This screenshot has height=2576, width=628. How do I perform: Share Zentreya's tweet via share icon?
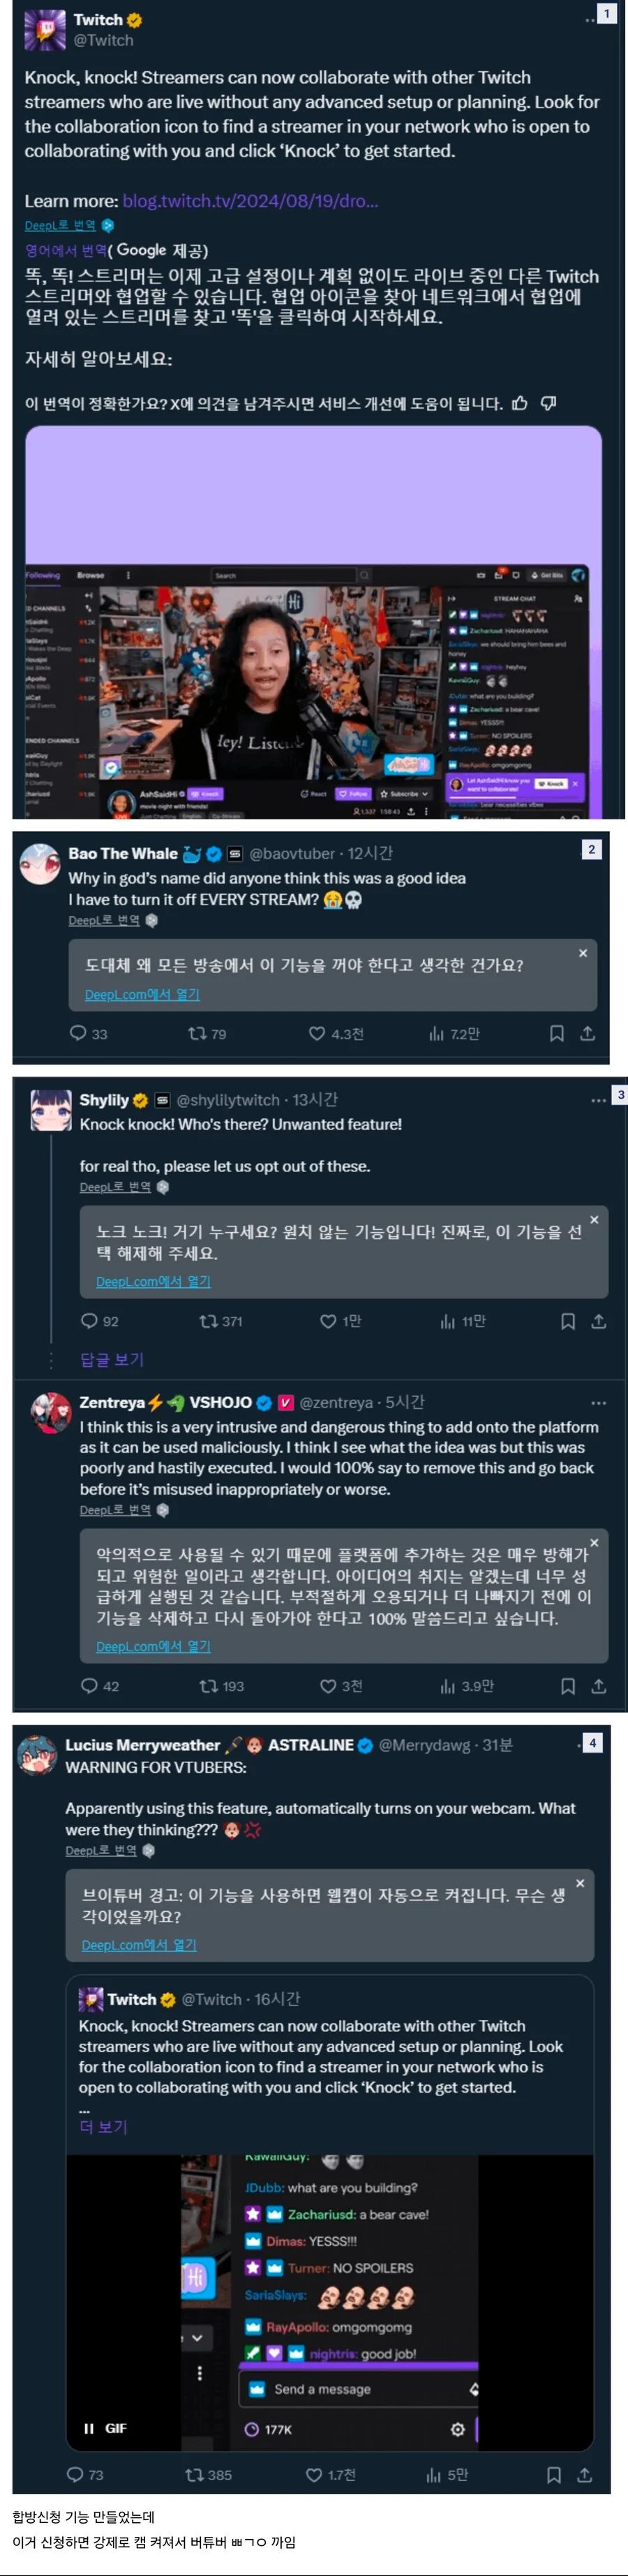pyautogui.click(x=598, y=1686)
